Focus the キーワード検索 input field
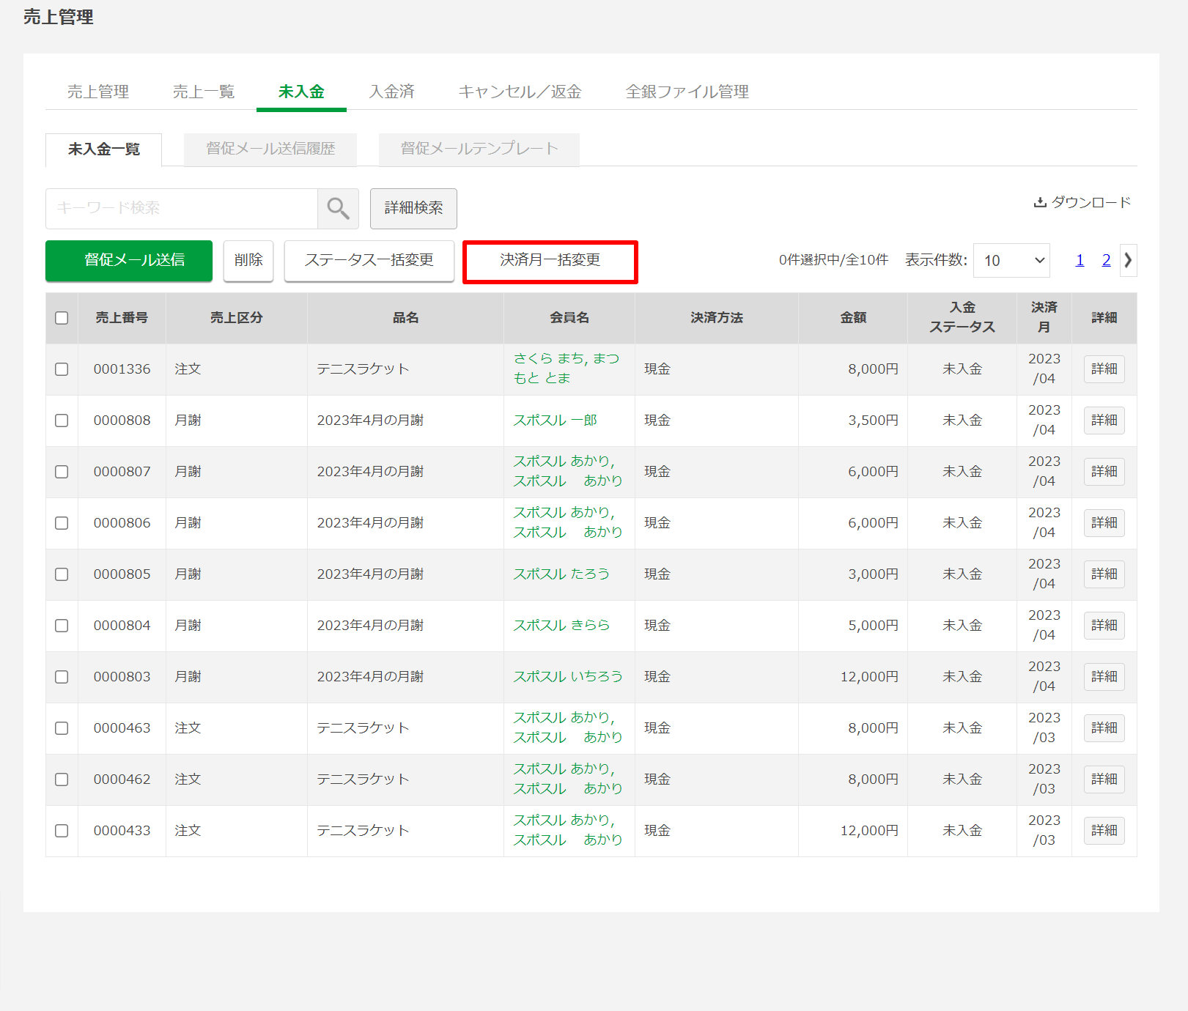 tap(182, 209)
